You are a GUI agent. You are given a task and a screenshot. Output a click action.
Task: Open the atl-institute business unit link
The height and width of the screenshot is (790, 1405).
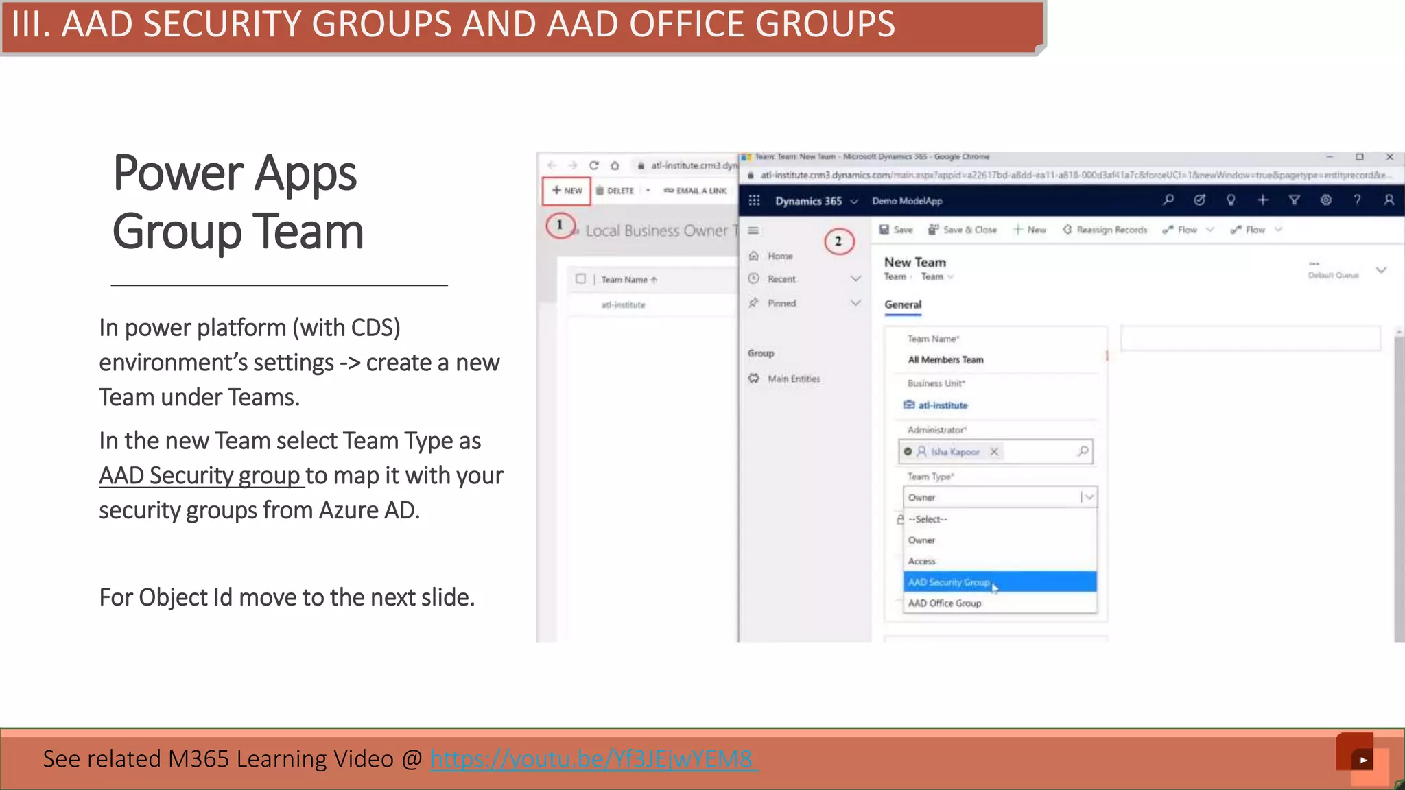point(943,405)
